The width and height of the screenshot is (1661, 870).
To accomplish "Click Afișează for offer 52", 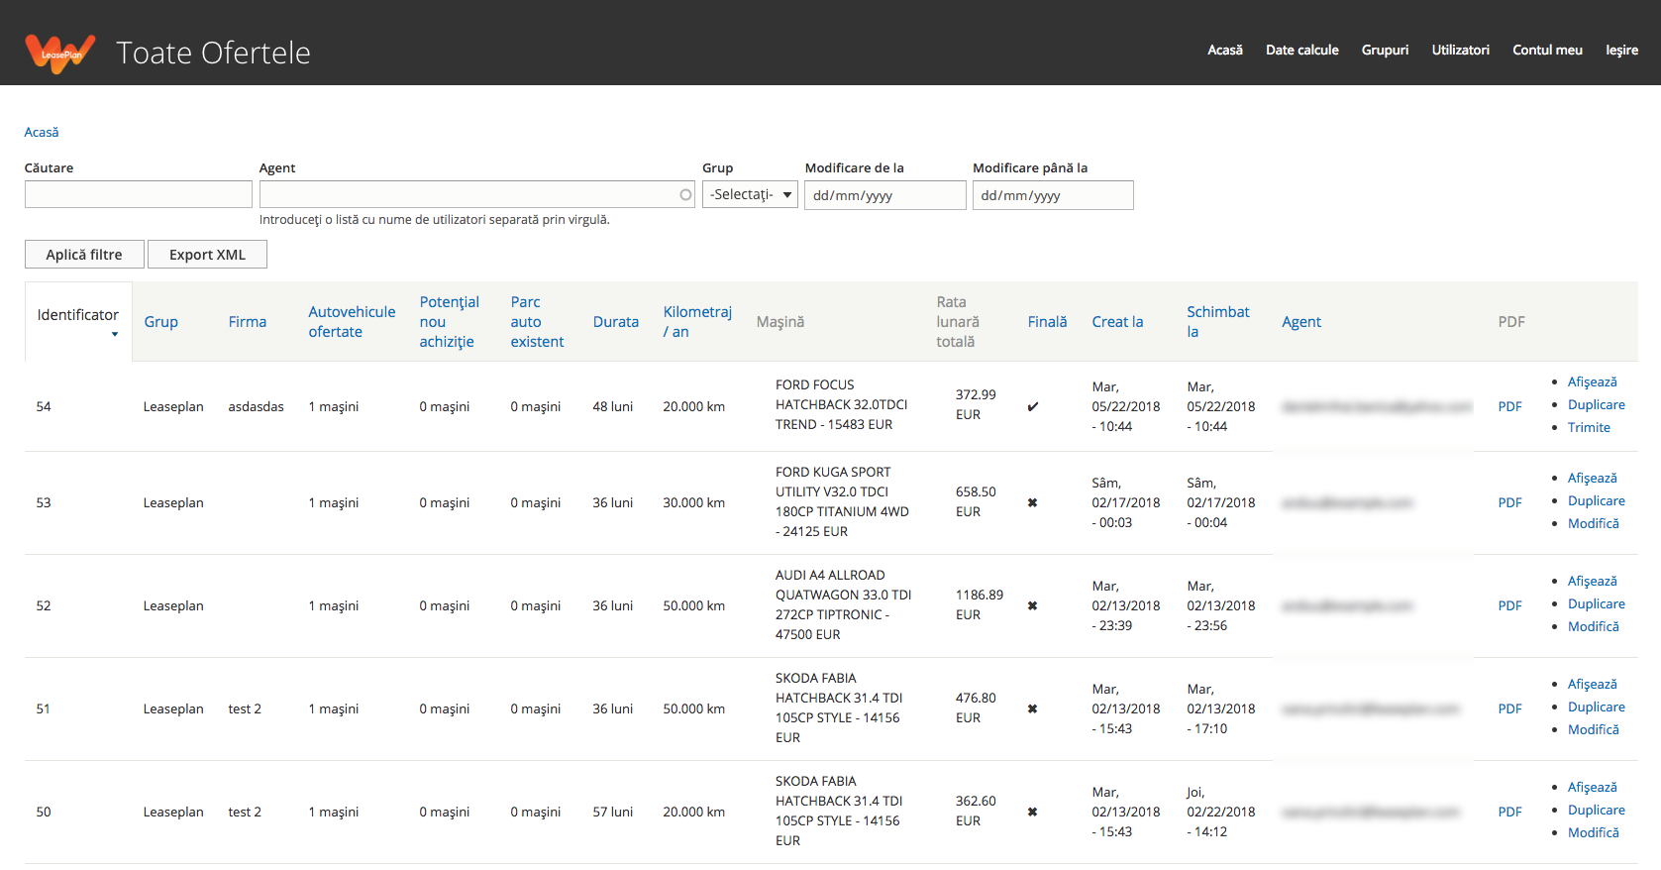I will tap(1592, 581).
